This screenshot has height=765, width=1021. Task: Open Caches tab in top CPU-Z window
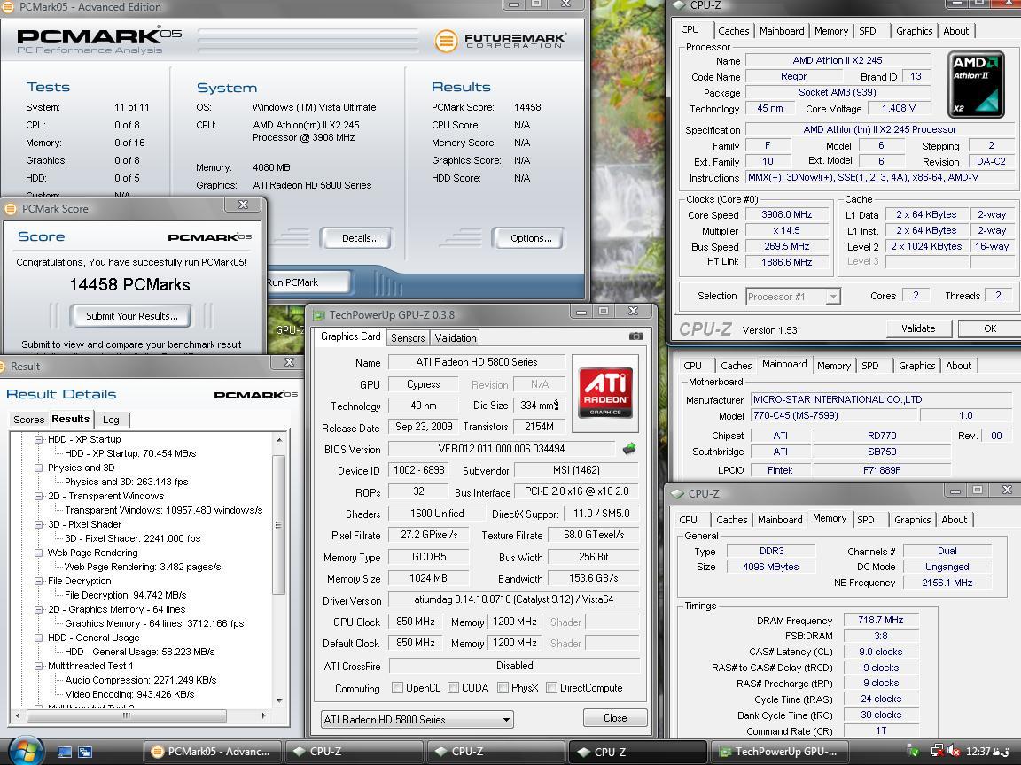733,31
